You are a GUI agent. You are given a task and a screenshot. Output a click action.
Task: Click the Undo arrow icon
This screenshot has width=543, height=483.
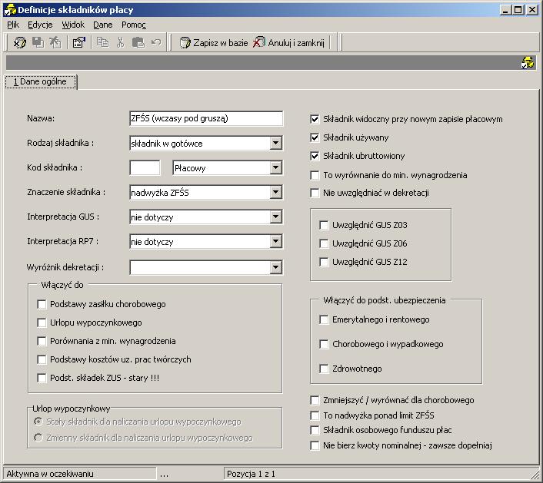click(x=156, y=42)
